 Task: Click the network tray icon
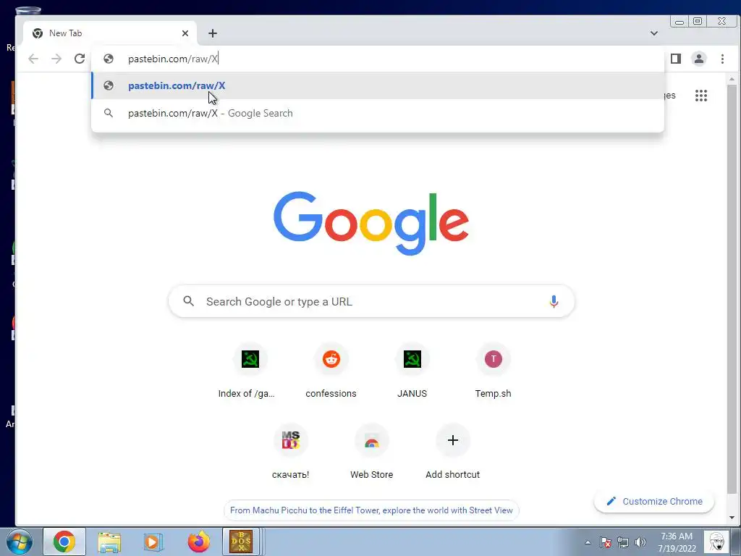[623, 542]
